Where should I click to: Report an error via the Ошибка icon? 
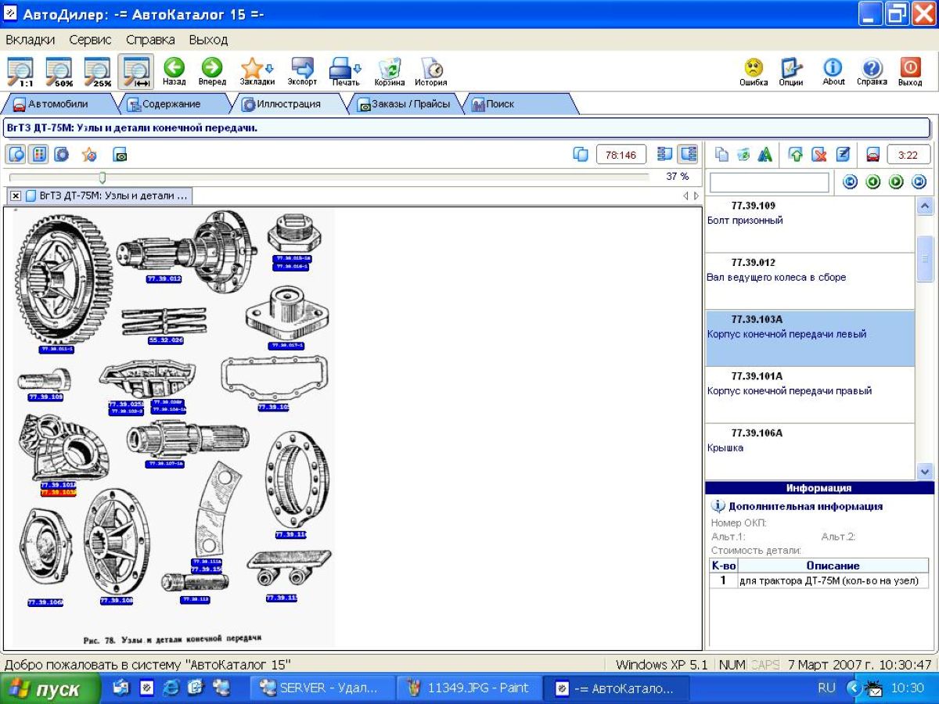(x=754, y=70)
